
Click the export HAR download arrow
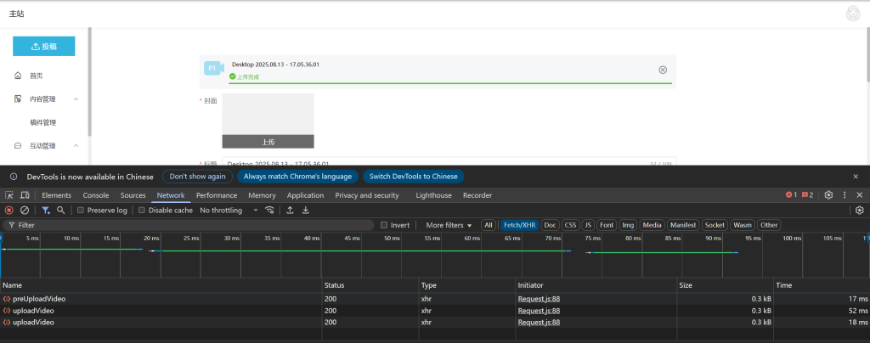306,210
